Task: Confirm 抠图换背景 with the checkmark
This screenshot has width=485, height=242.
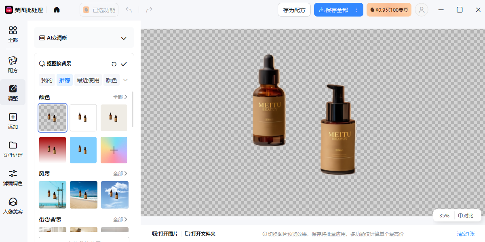Action: tap(124, 64)
